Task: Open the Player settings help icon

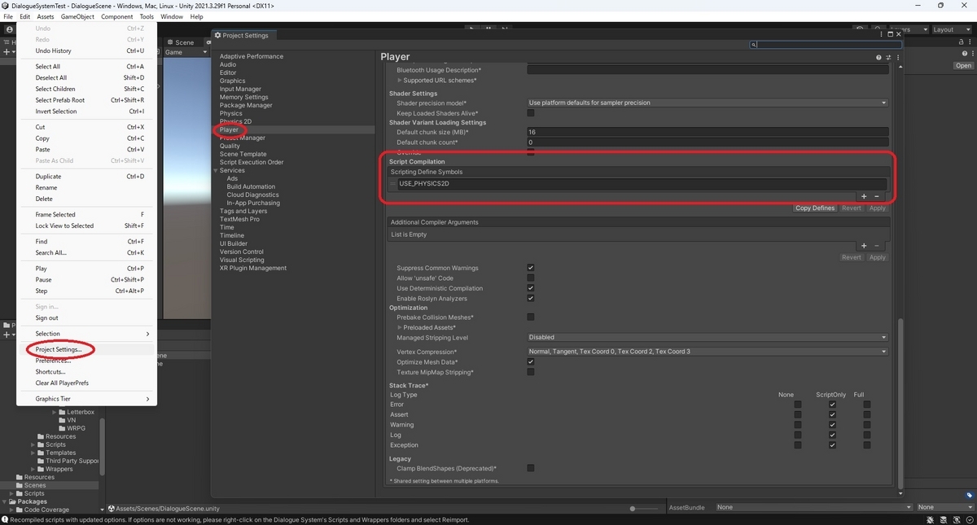Action: click(878, 58)
